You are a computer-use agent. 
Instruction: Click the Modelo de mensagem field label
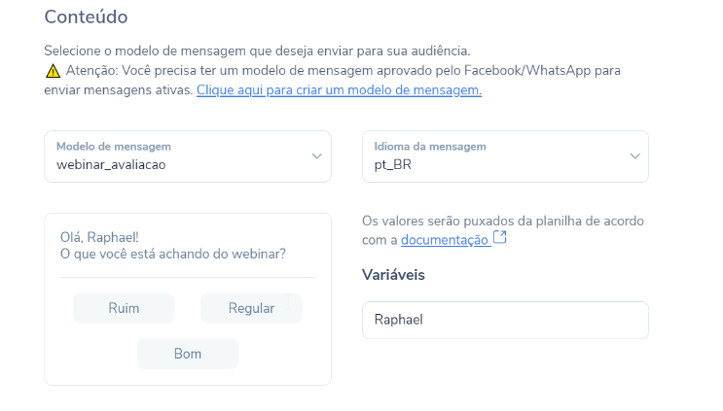pos(114,147)
